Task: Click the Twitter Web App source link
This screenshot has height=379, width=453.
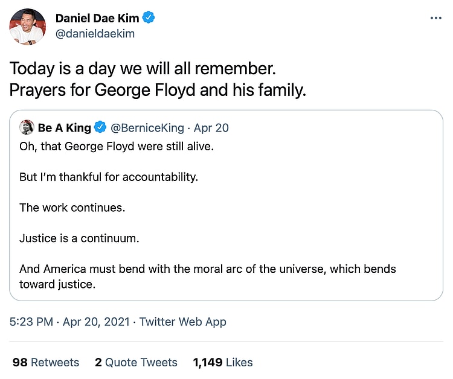Action: point(183,322)
